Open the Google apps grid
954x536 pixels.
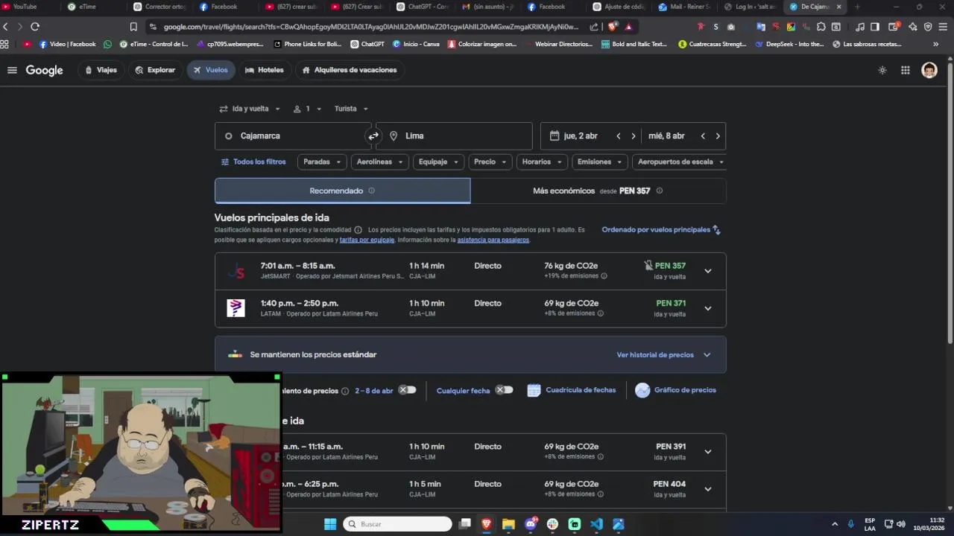click(x=905, y=70)
